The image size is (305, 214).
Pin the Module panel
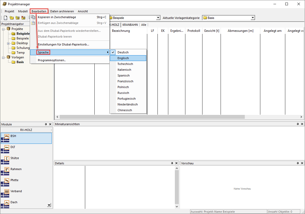pyautogui.click(x=46, y=124)
